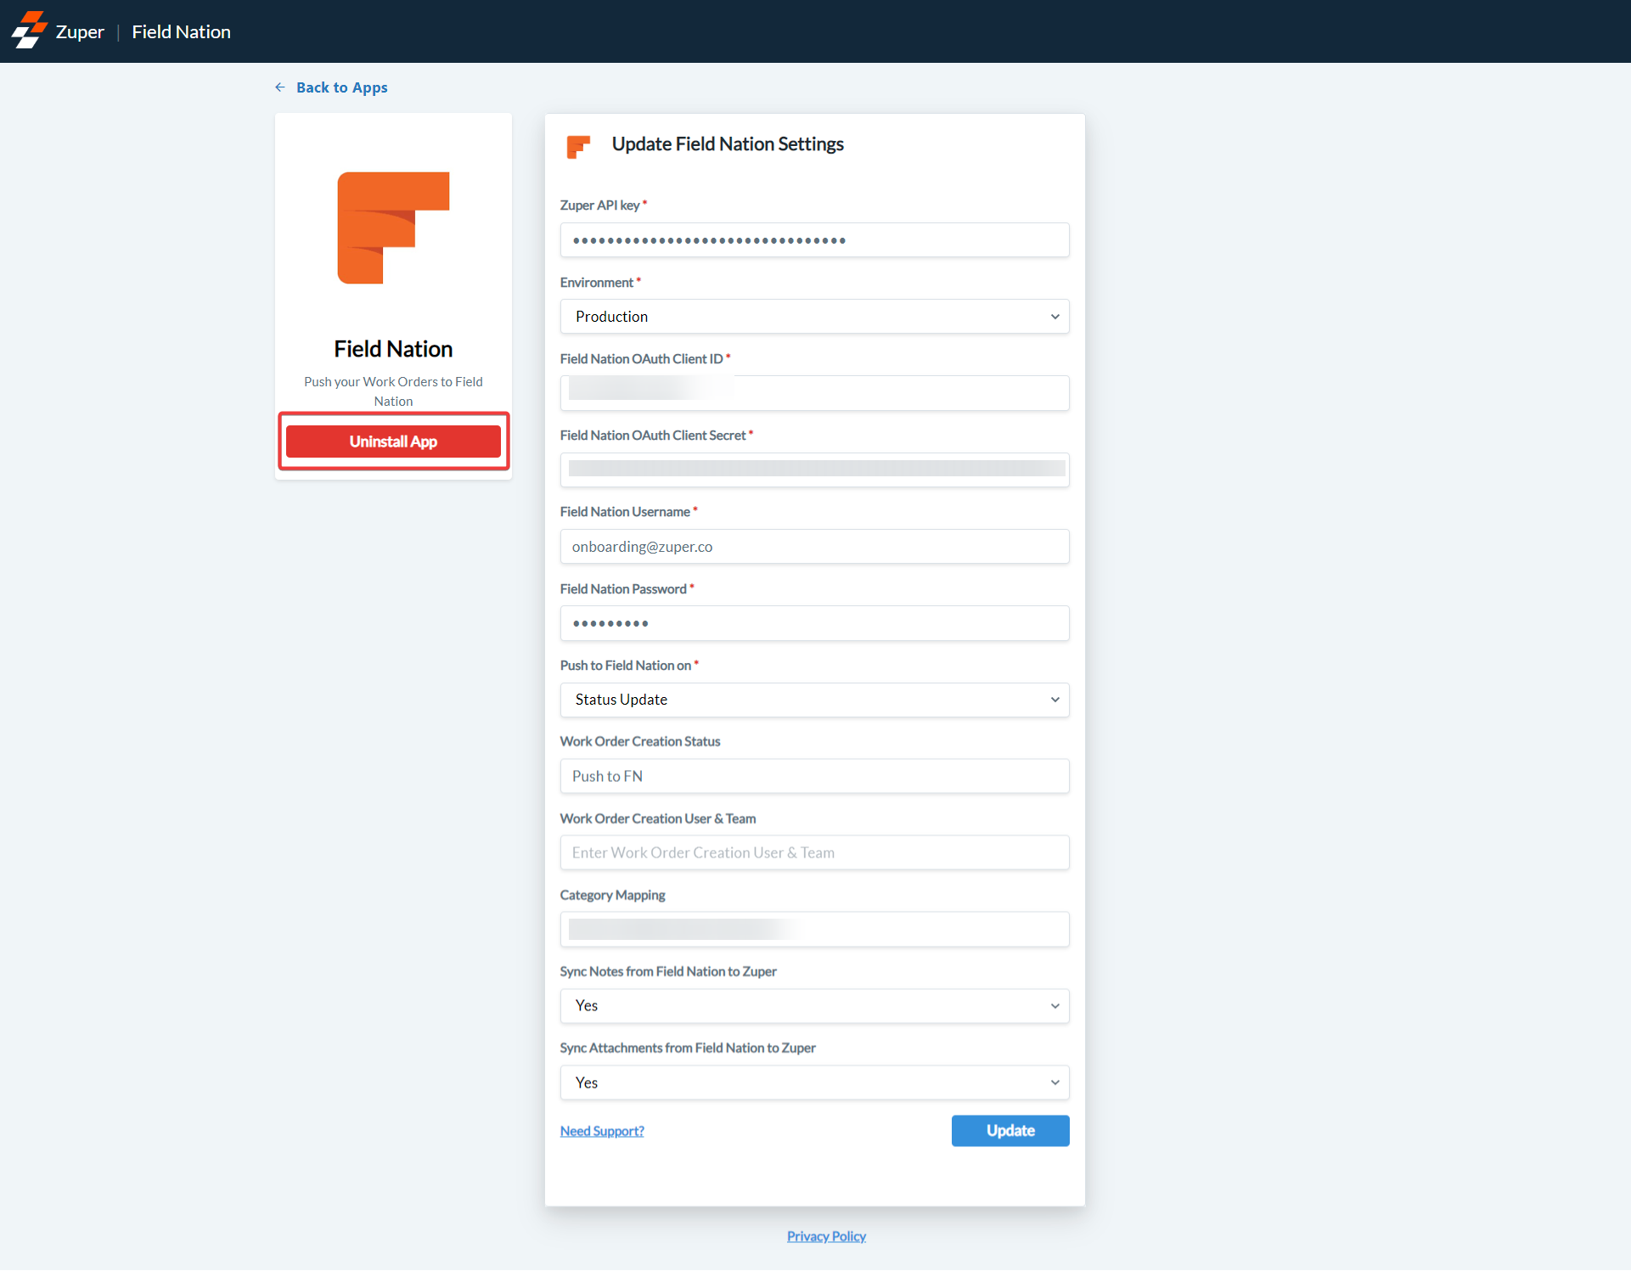The height and width of the screenshot is (1271, 1631).
Task: Click the large Field Nation logo
Action: [x=393, y=228]
